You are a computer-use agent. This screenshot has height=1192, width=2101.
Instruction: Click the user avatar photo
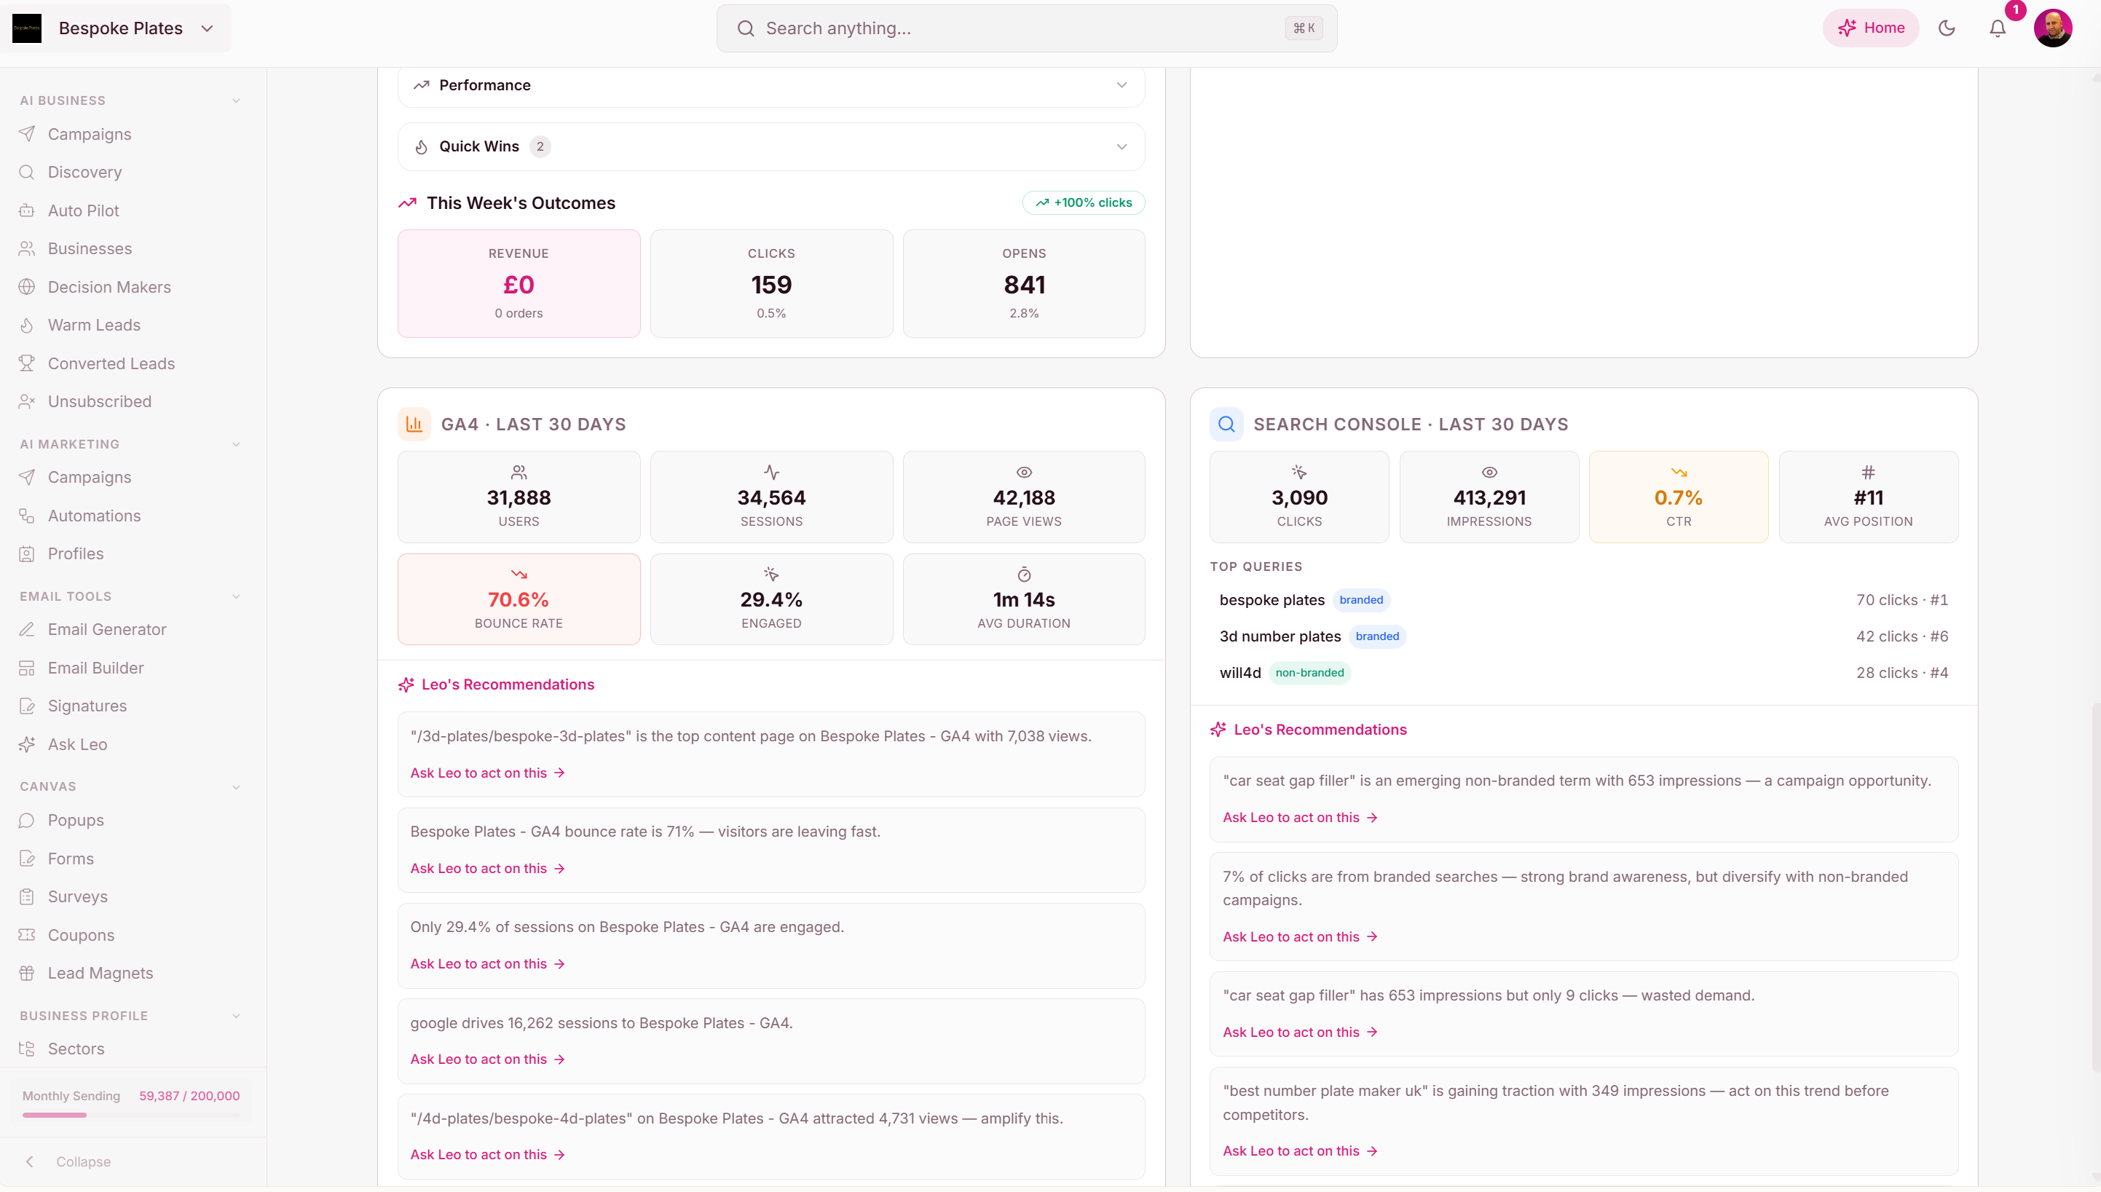pos(2052,28)
